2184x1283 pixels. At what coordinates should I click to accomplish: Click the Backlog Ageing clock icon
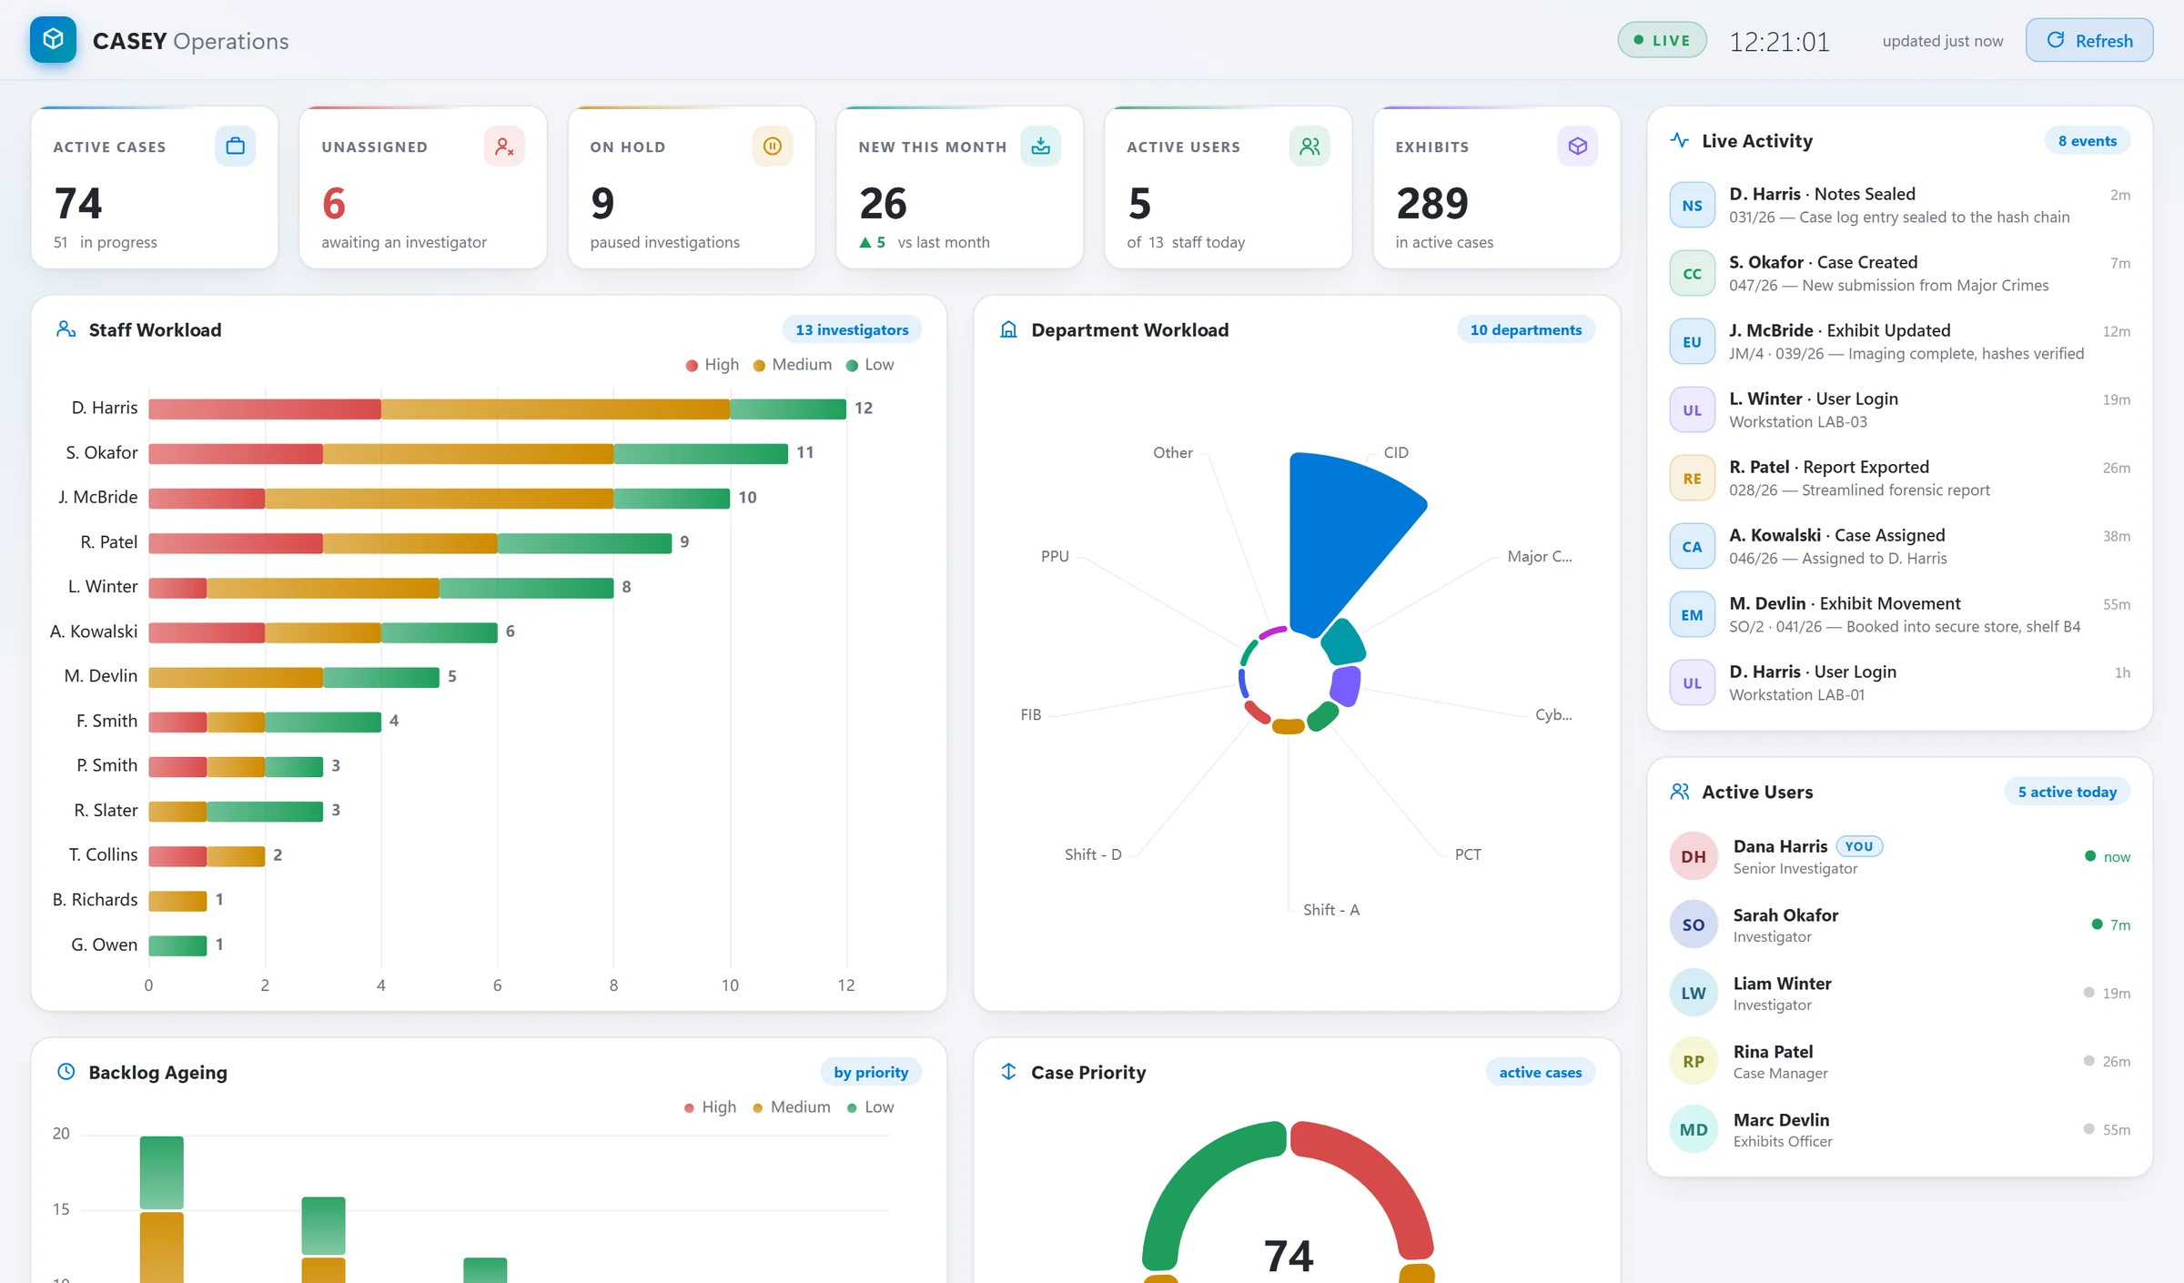tap(66, 1072)
